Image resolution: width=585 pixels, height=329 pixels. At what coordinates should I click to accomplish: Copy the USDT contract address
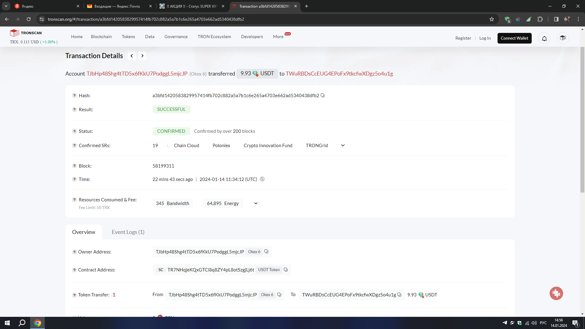click(x=285, y=270)
